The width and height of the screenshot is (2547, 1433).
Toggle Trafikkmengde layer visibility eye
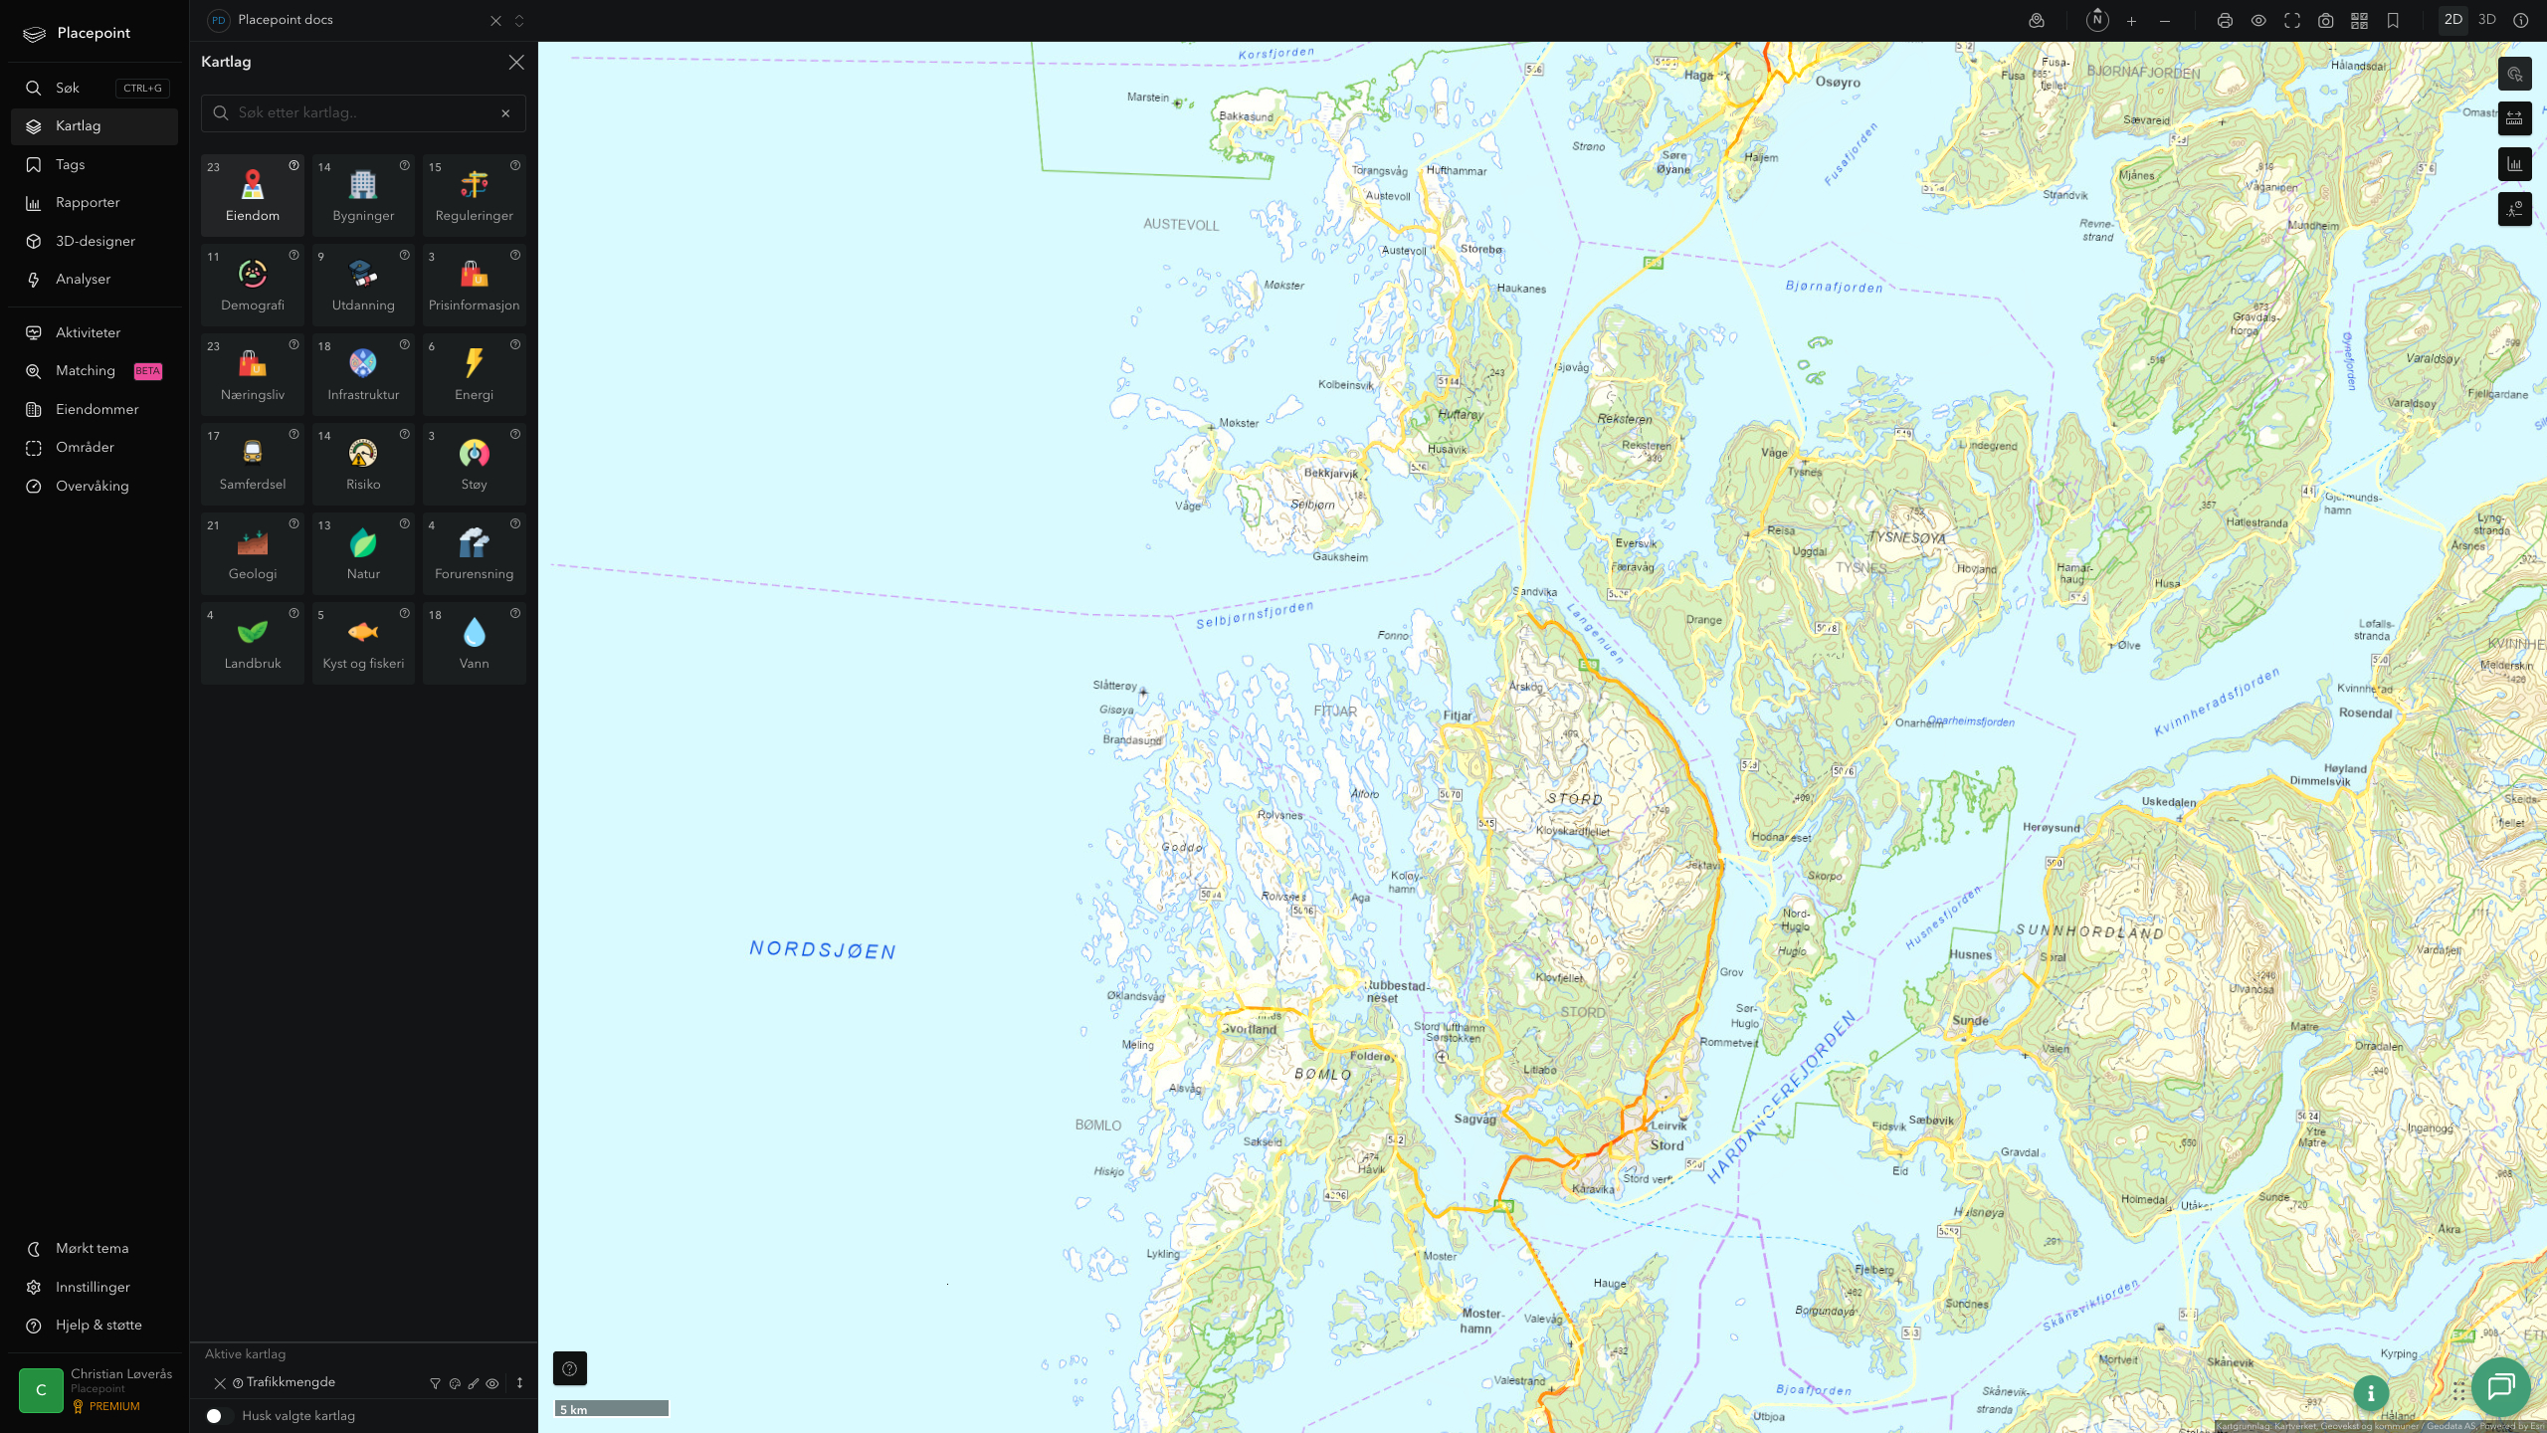click(492, 1383)
